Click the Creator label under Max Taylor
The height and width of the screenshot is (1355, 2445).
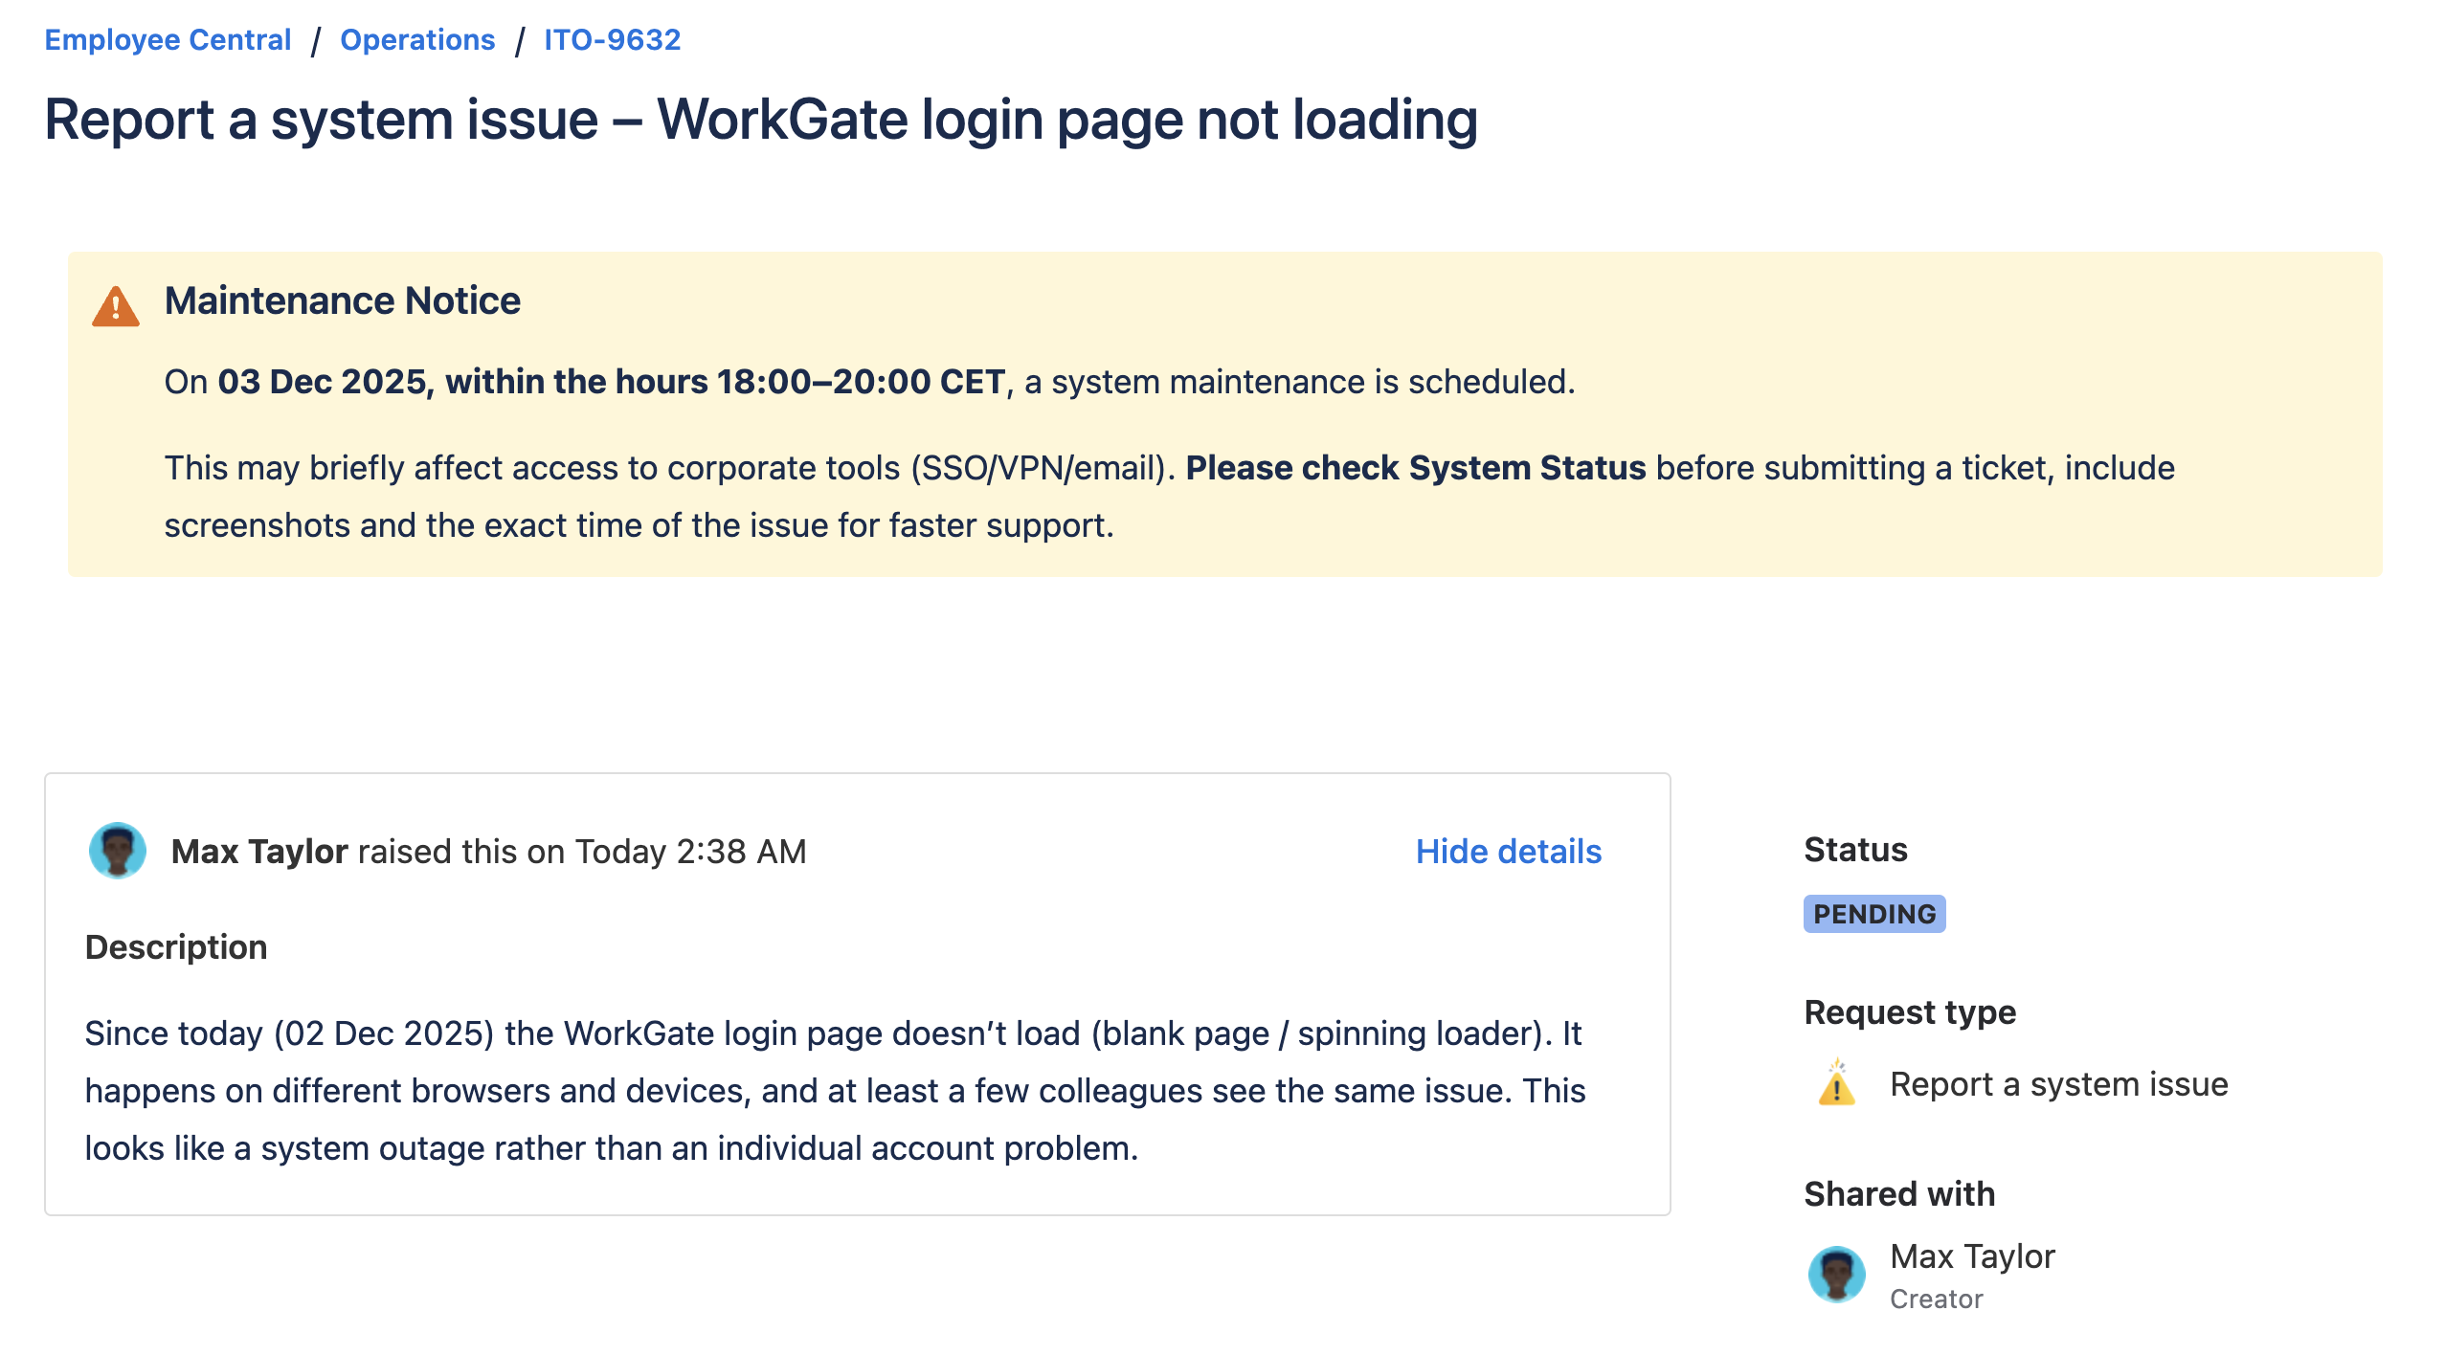click(1936, 1299)
